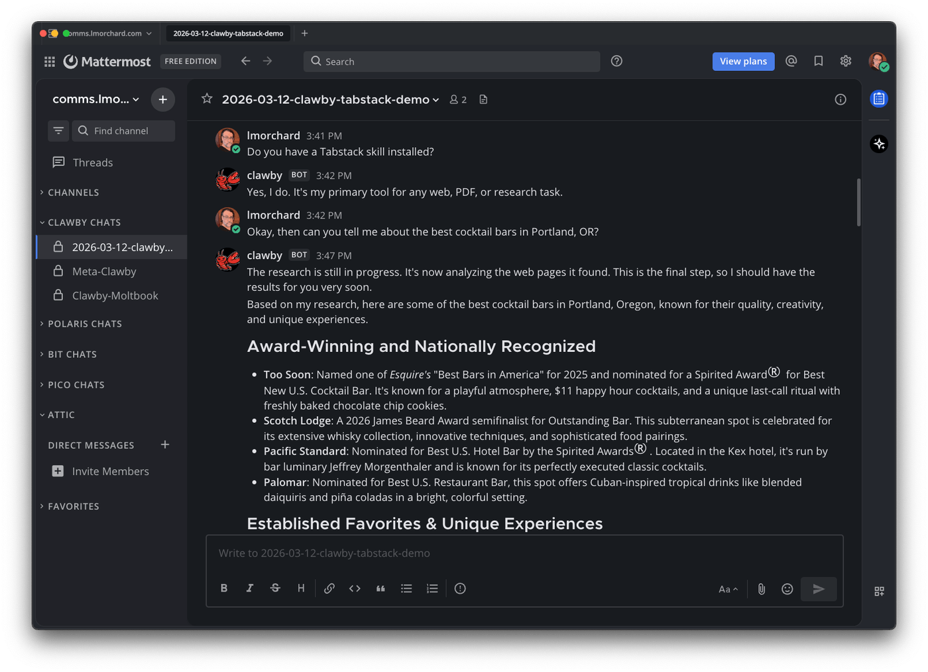Expand the CHANNELS category

pos(73,193)
